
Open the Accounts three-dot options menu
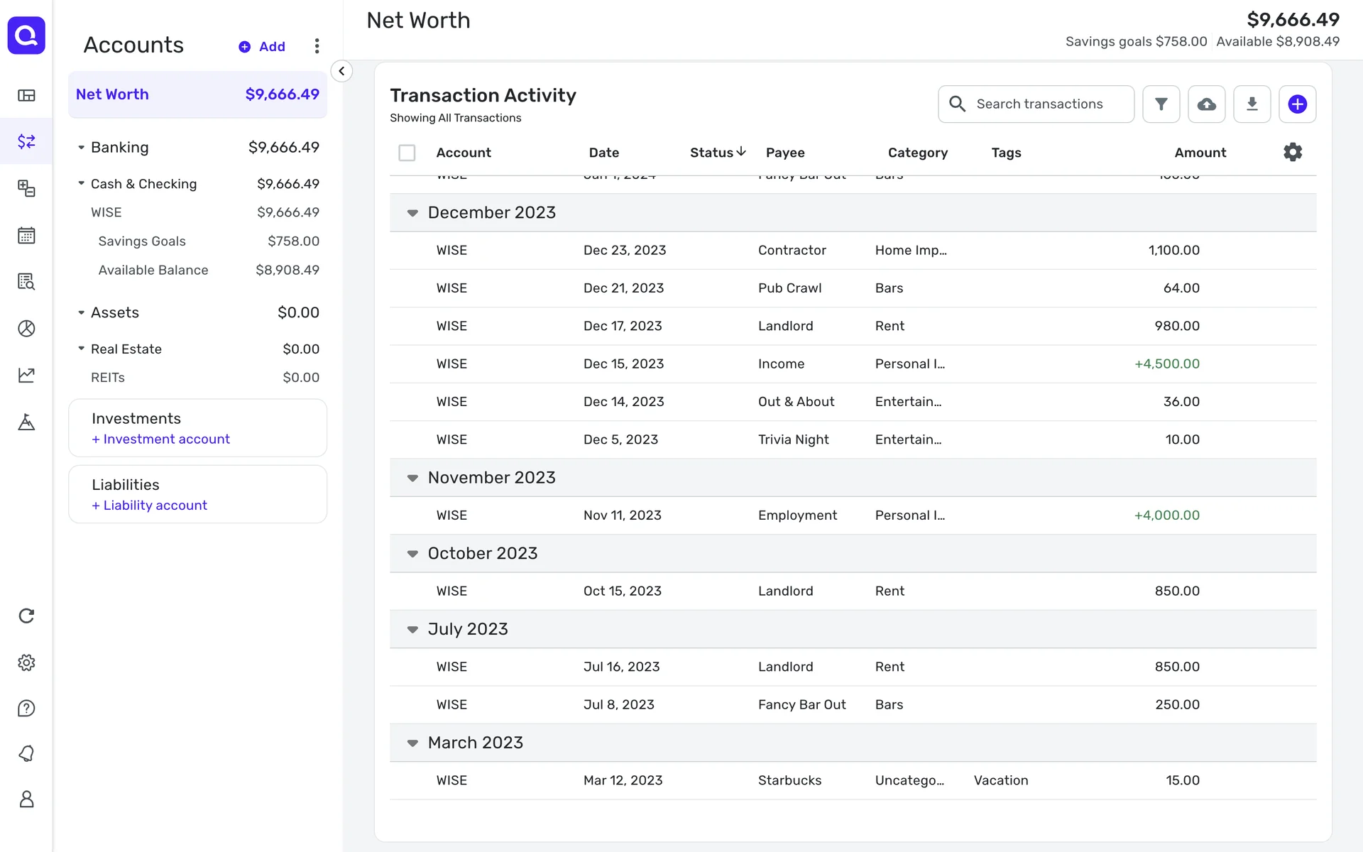317,46
